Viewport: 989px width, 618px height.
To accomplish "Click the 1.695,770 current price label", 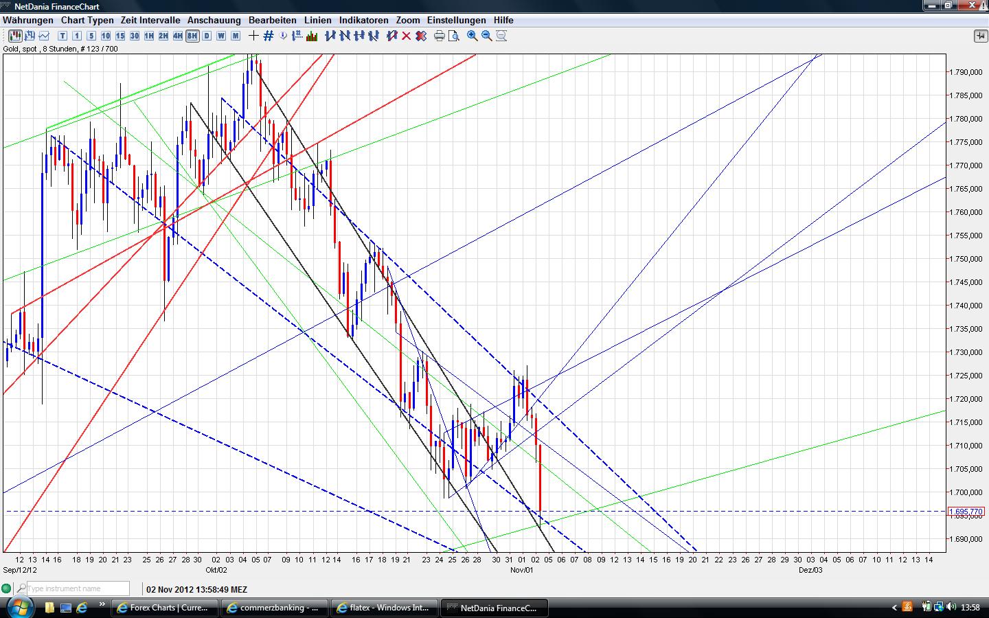I will 966,512.
